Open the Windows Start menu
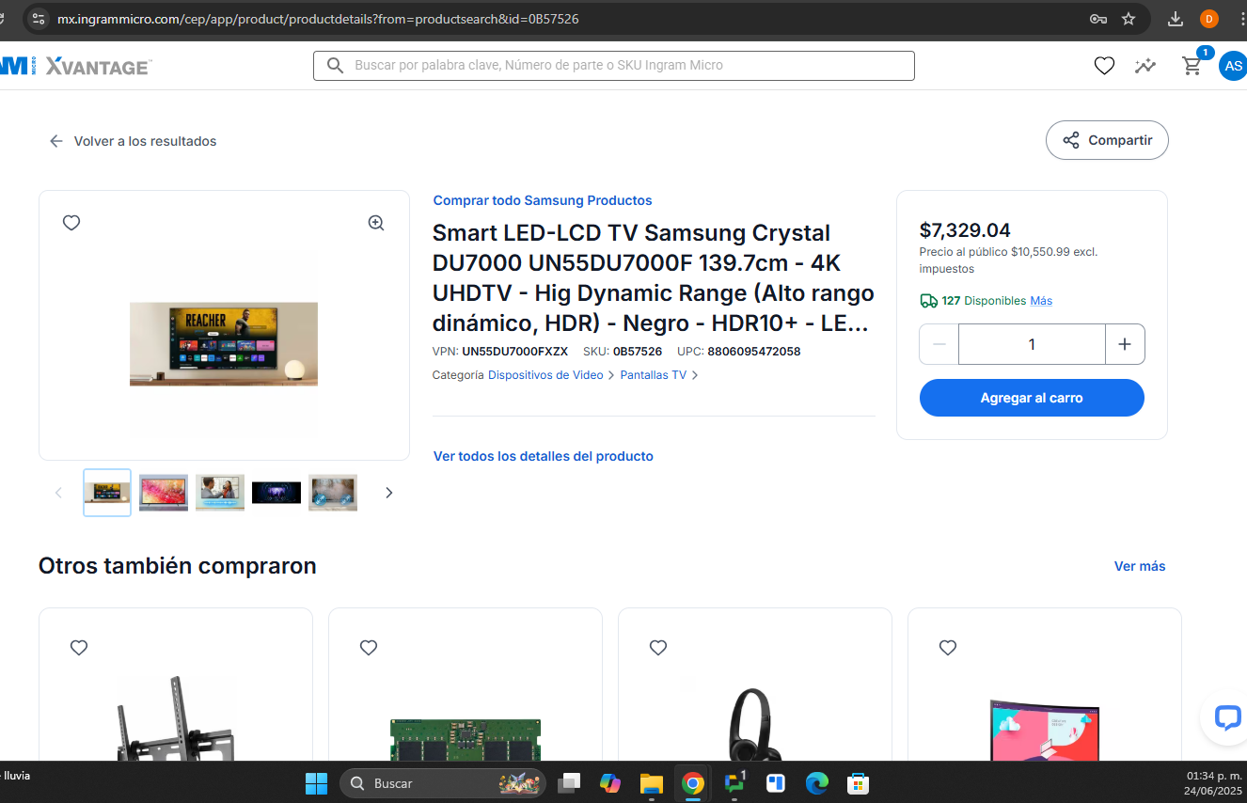 coord(316,783)
